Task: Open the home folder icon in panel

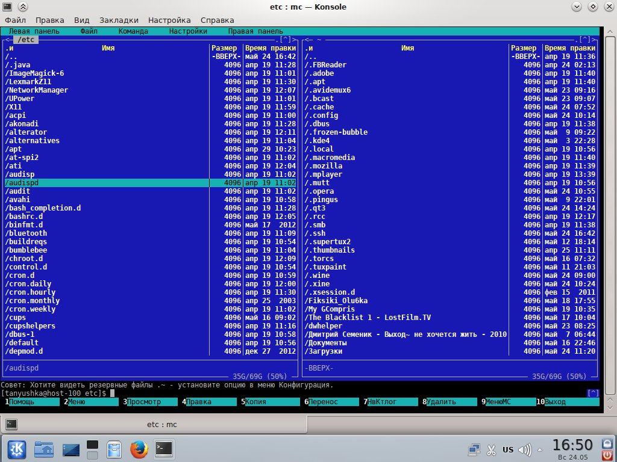Action: tap(43, 449)
